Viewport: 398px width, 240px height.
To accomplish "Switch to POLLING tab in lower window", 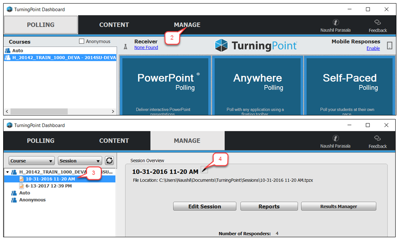I will [x=41, y=141].
